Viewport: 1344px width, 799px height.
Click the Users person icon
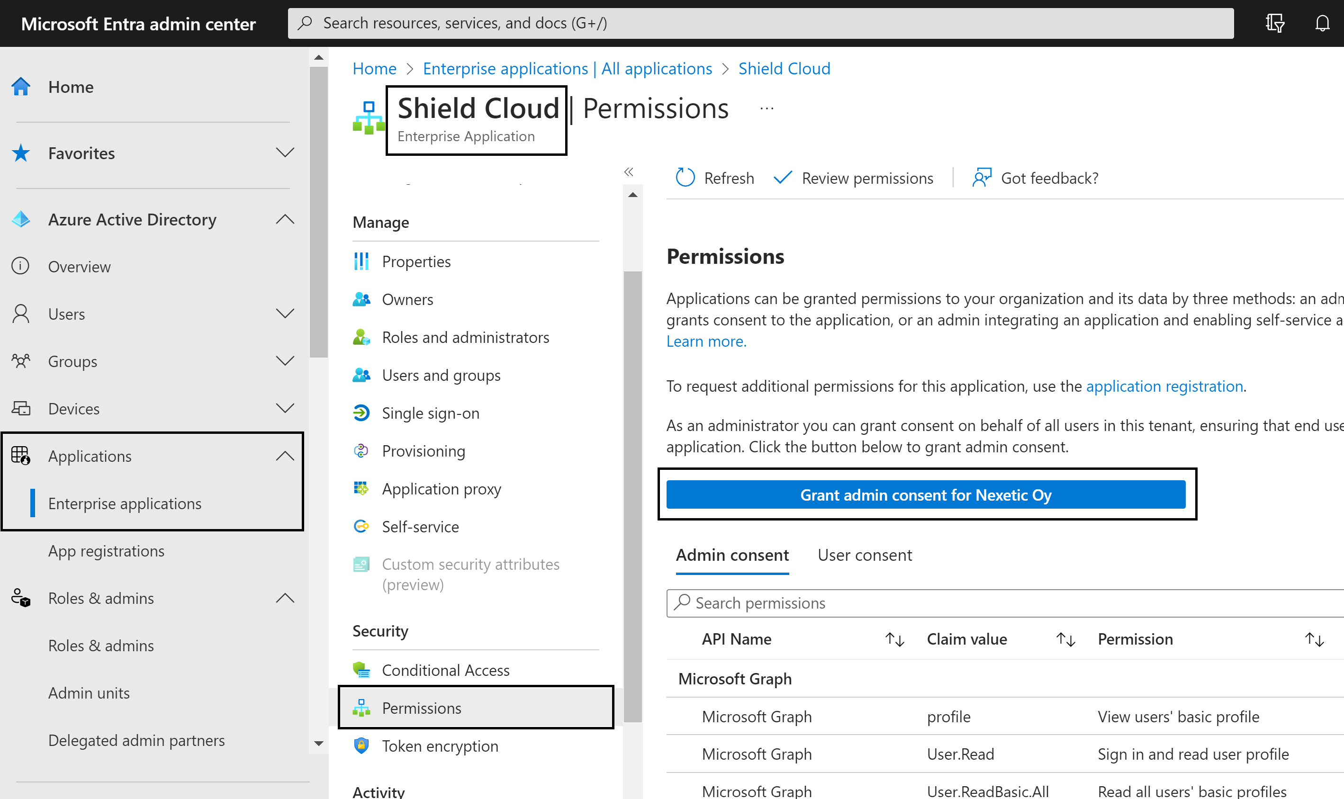21,314
